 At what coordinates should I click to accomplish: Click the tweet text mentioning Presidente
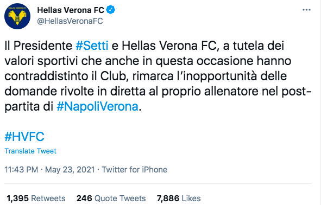click(158, 76)
